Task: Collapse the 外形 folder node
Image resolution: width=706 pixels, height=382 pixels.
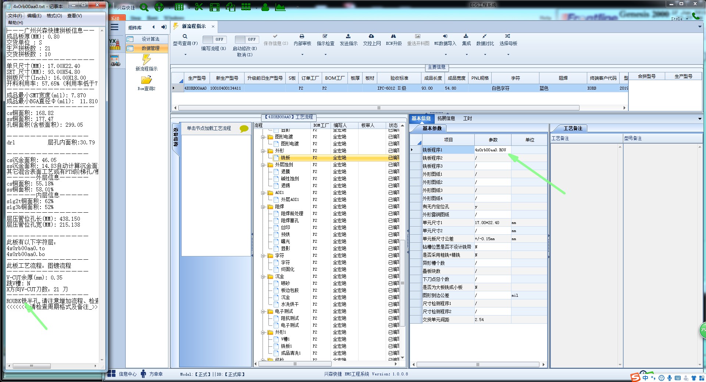Action: click(x=263, y=151)
